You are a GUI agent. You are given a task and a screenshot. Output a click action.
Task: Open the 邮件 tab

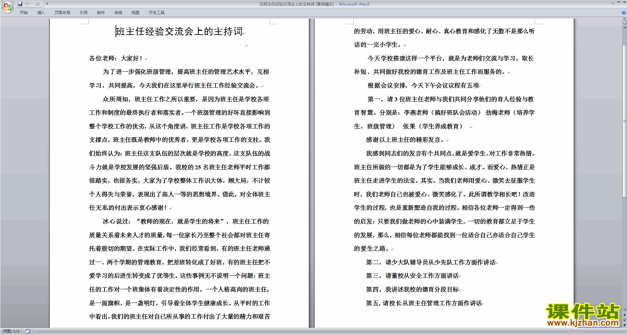(x=101, y=13)
